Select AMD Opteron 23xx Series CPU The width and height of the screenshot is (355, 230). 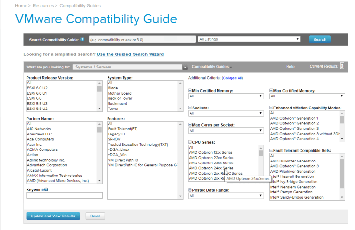point(211,163)
